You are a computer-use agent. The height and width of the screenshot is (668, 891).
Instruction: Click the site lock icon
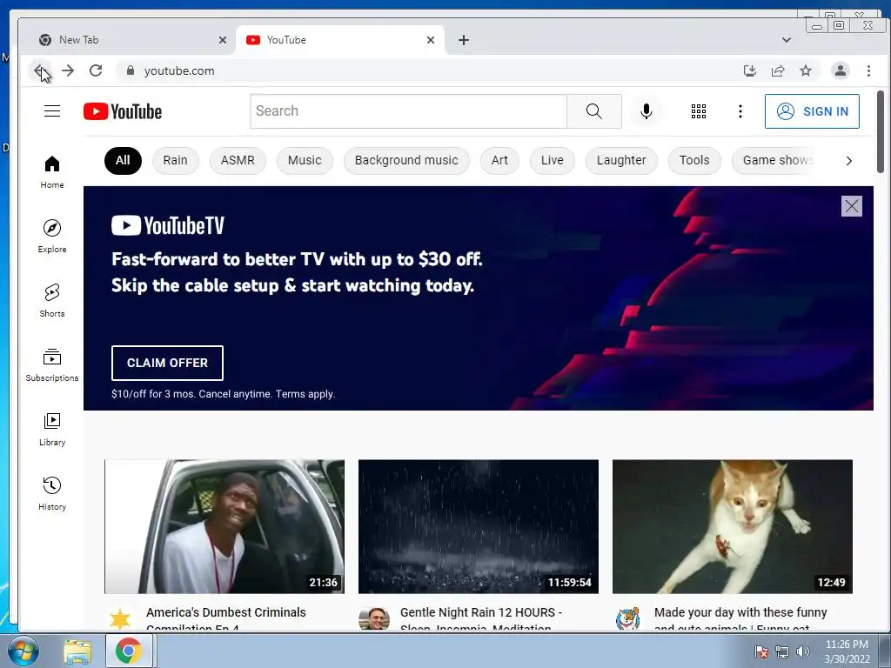point(131,70)
